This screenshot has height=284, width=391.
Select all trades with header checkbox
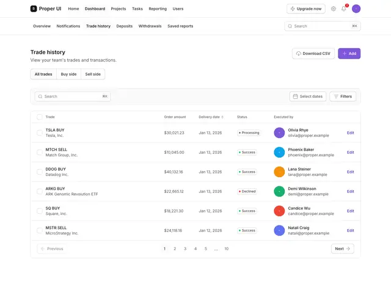39,117
